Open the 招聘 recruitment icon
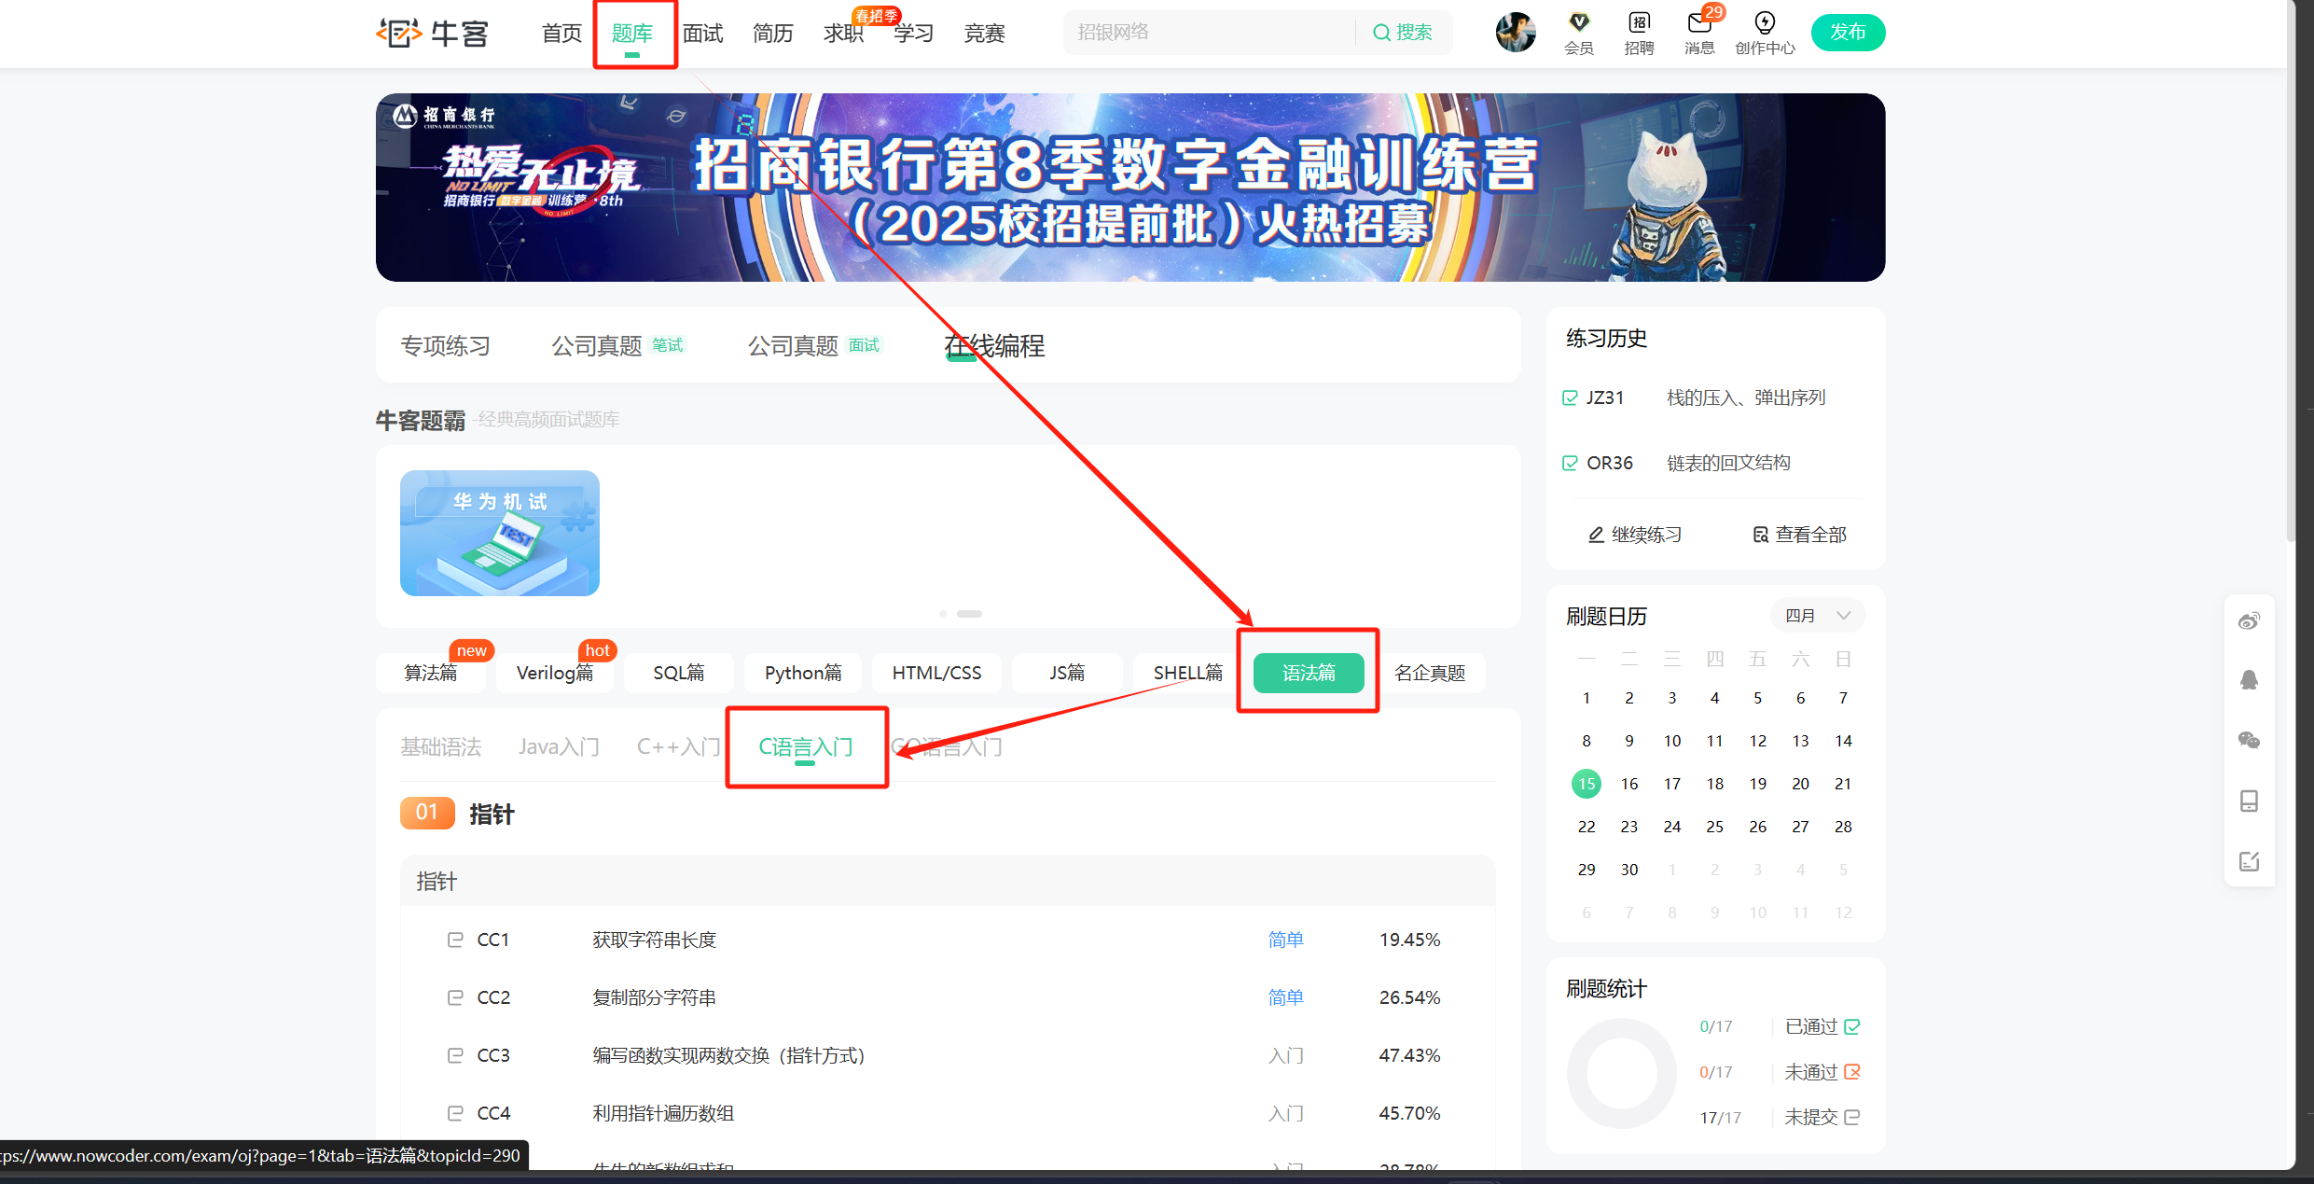Viewport: 2314px width, 1184px height. click(1639, 33)
